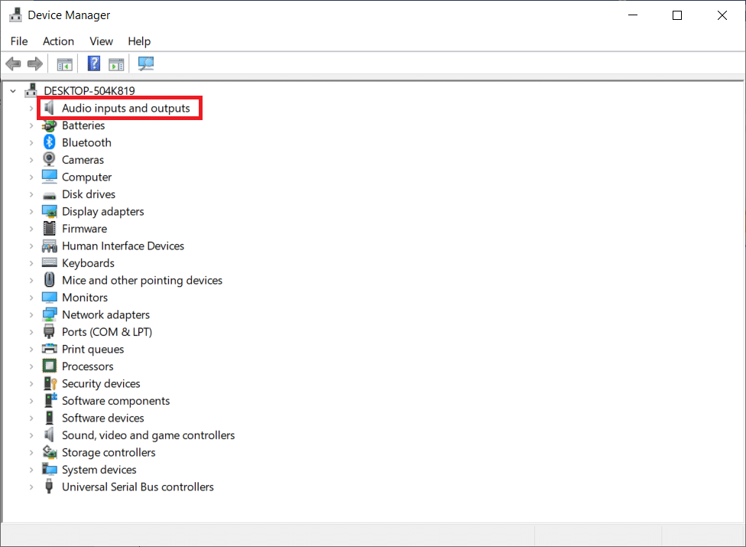This screenshot has height=547, width=746.
Task: Click the DESKTOP-504K819 computer icon
Action: (x=32, y=90)
